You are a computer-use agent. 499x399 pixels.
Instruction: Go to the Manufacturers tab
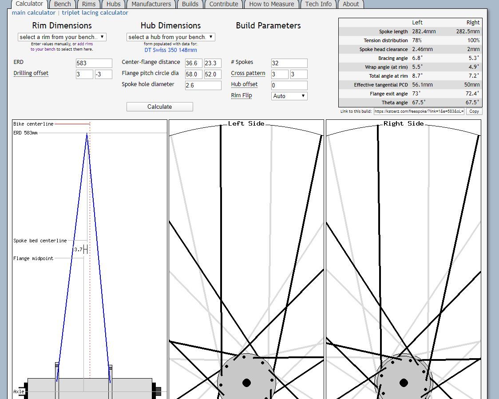151,4
